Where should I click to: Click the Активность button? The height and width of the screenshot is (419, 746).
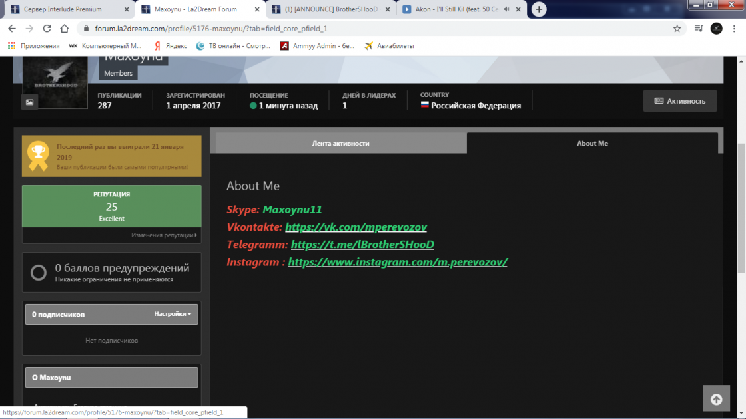tap(679, 101)
